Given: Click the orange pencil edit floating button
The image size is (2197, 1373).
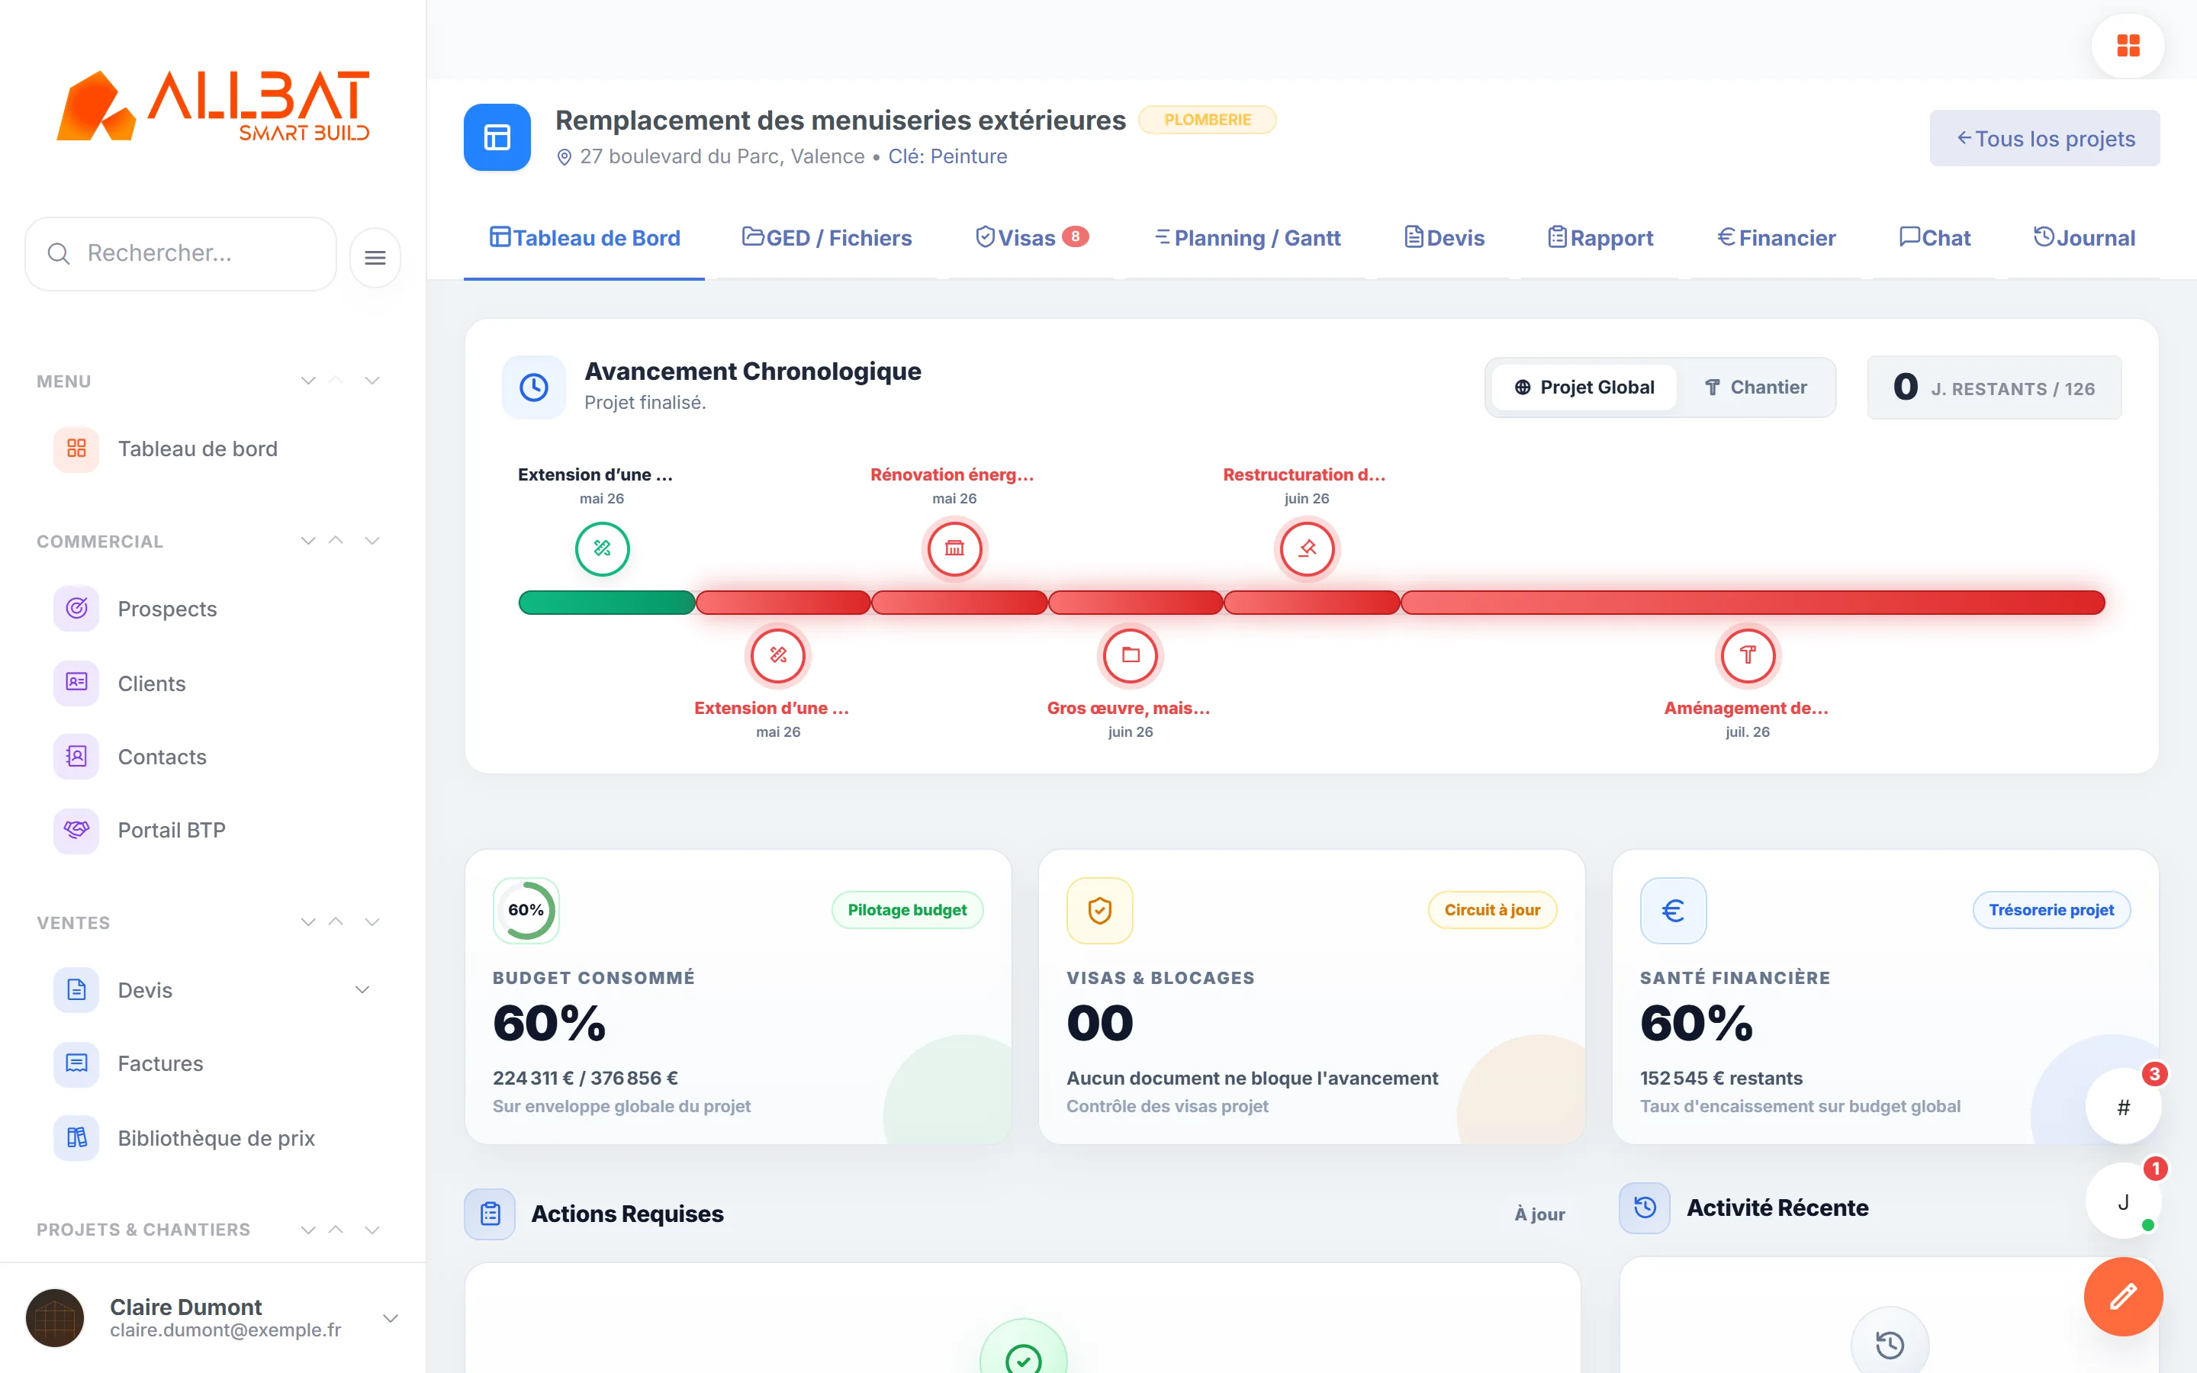Looking at the screenshot, I should coord(2122,1297).
